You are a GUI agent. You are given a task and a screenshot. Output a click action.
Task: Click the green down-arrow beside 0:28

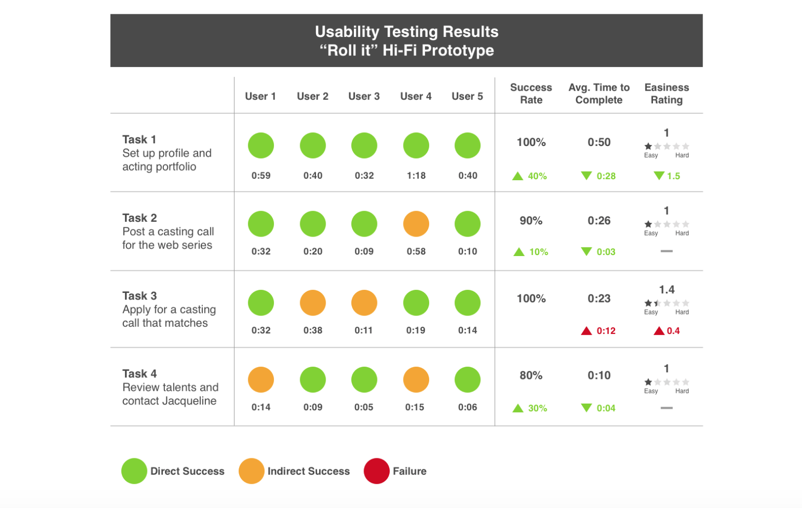point(586,176)
